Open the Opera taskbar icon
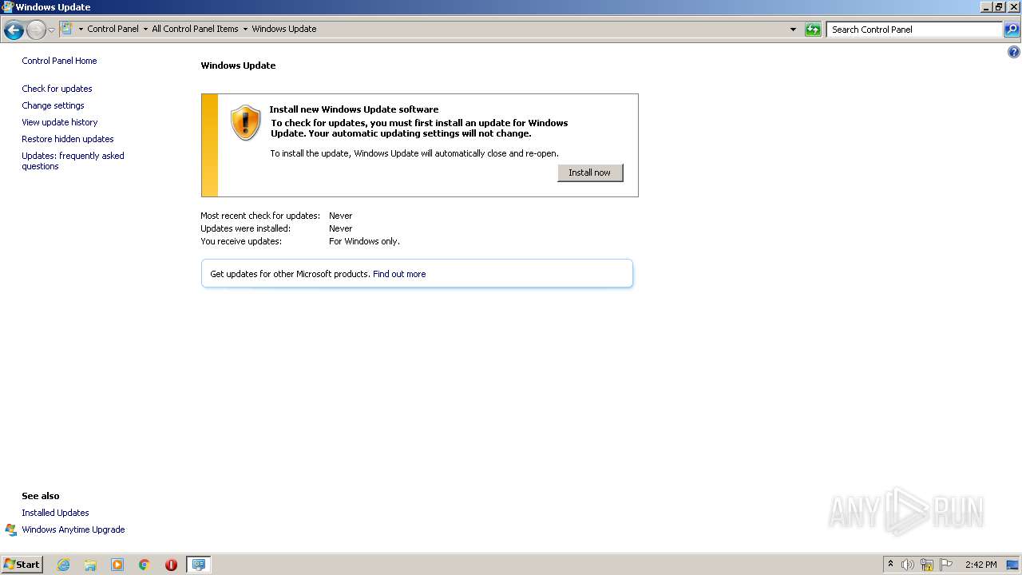This screenshot has height=575, width=1022. coord(171,565)
